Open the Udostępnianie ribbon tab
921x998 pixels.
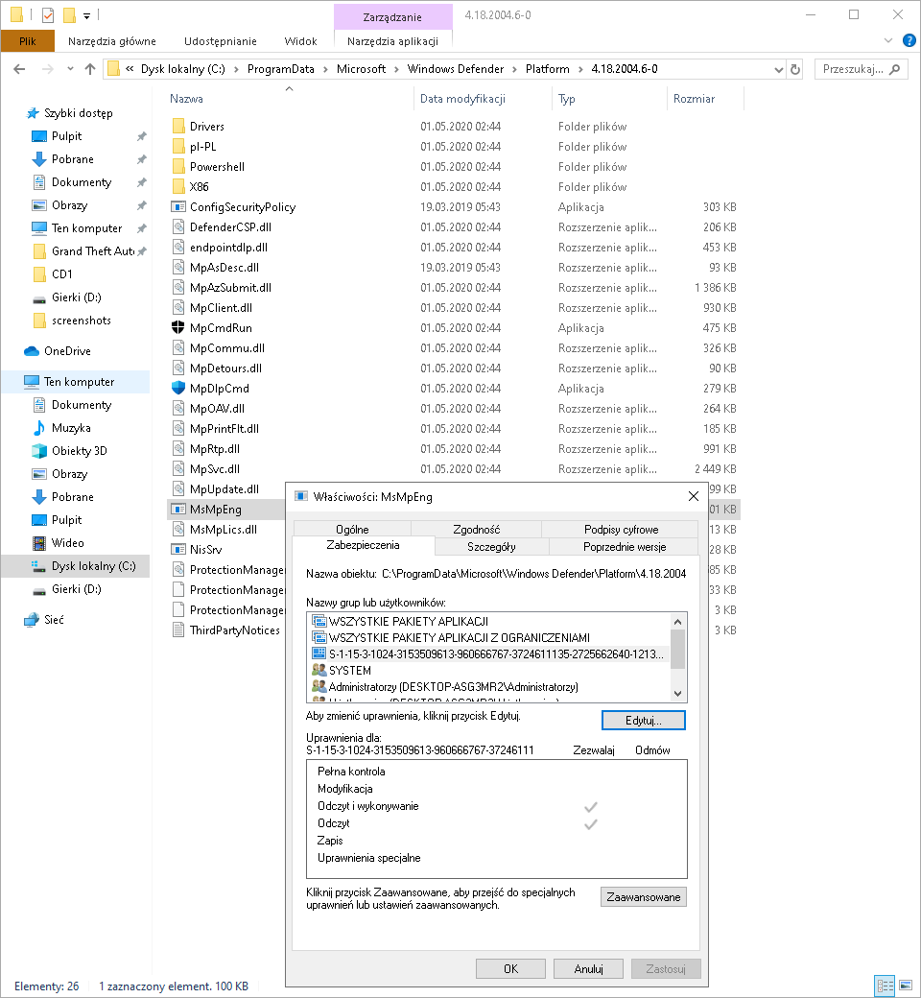(x=221, y=41)
